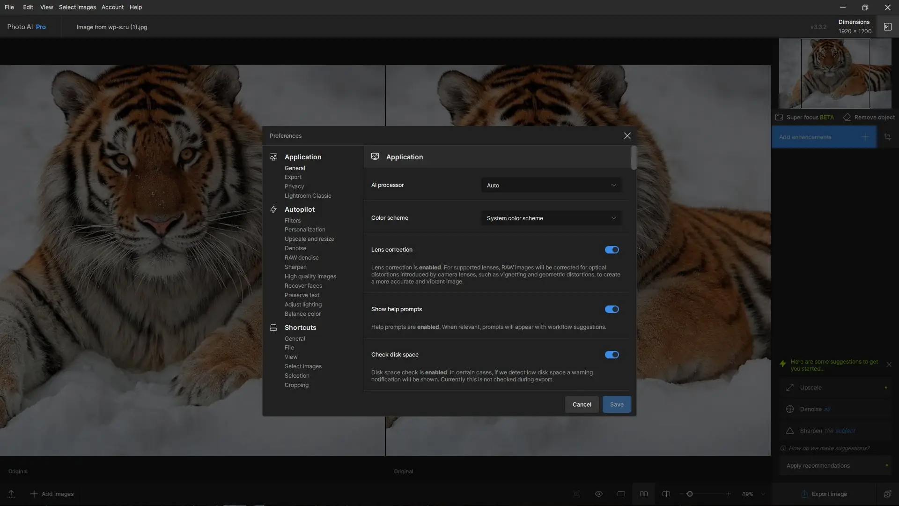Select the single view rectangle icon
The width and height of the screenshot is (899, 506).
click(x=621, y=494)
